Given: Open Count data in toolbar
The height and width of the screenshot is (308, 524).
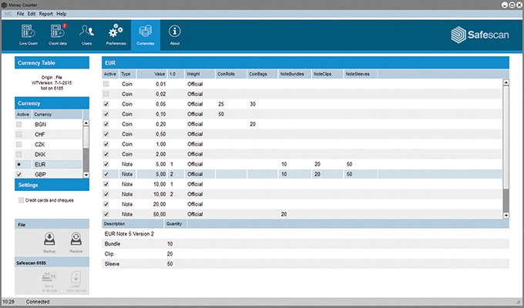Looking at the screenshot, I should tap(59, 36).
